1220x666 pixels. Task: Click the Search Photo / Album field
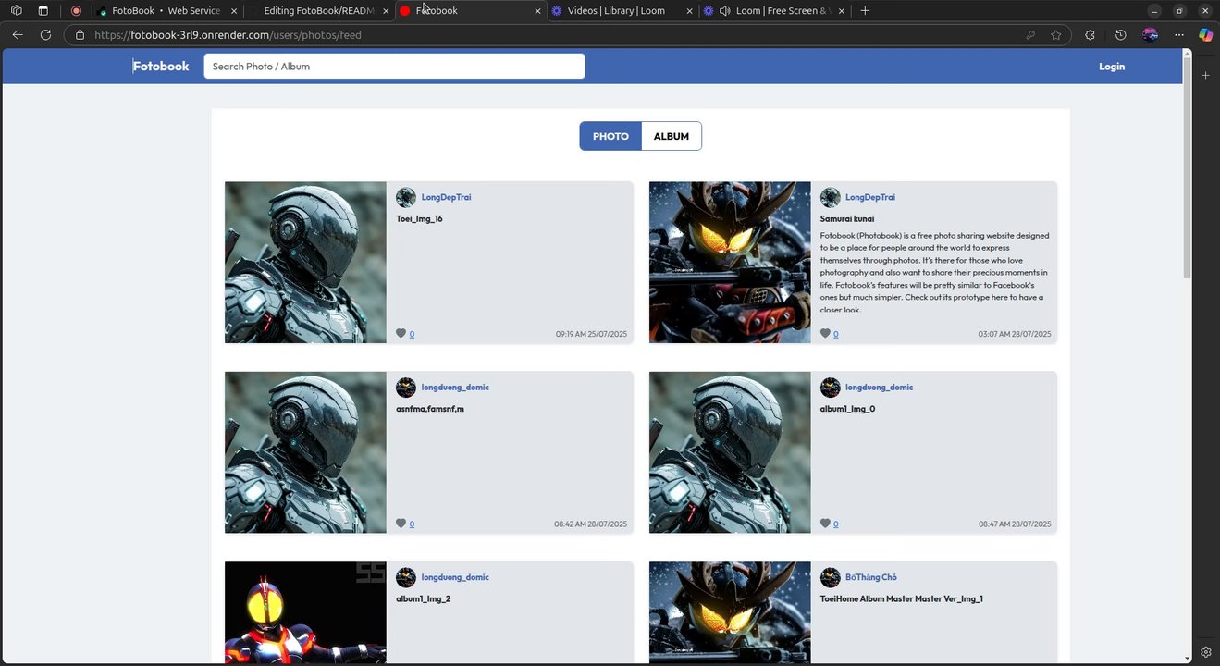pos(394,67)
